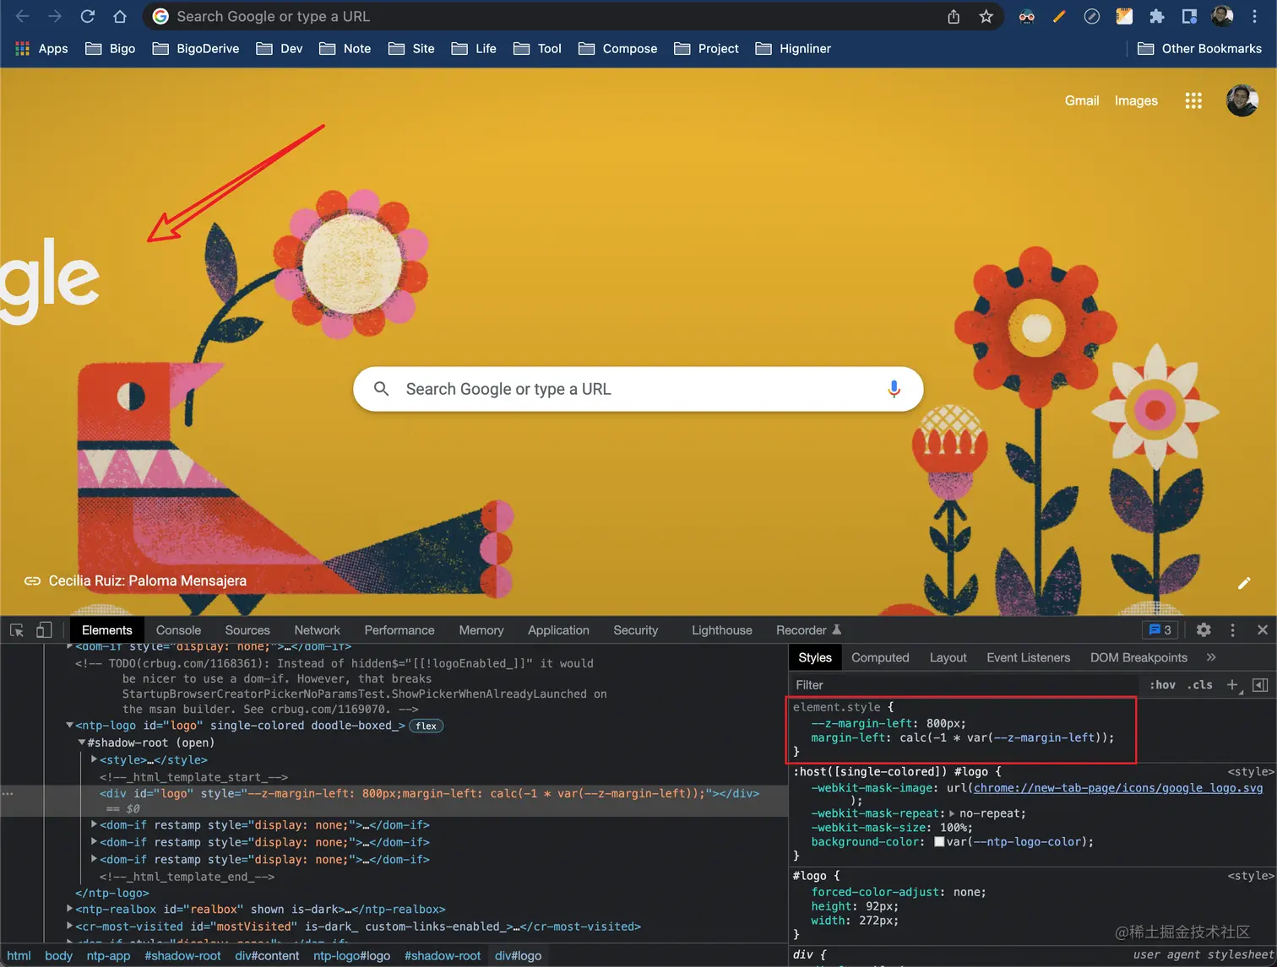Toggle the :hov element state panel
This screenshot has height=967, width=1277.
(1162, 685)
